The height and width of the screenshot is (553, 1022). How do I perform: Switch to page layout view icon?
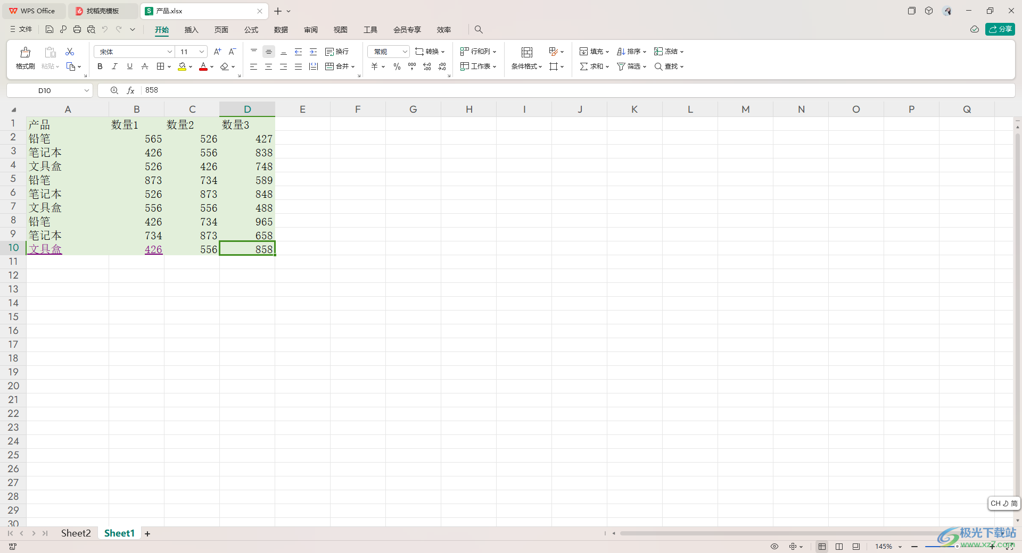click(x=839, y=547)
